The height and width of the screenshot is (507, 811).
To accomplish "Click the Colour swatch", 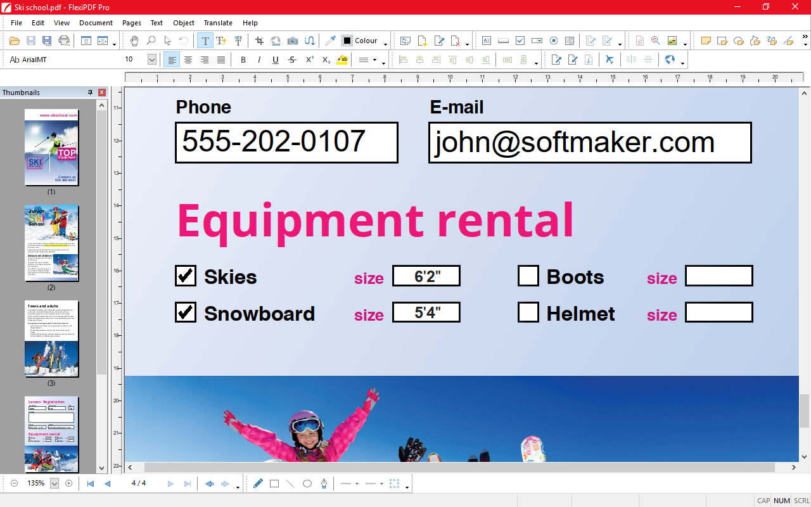I will click(347, 41).
